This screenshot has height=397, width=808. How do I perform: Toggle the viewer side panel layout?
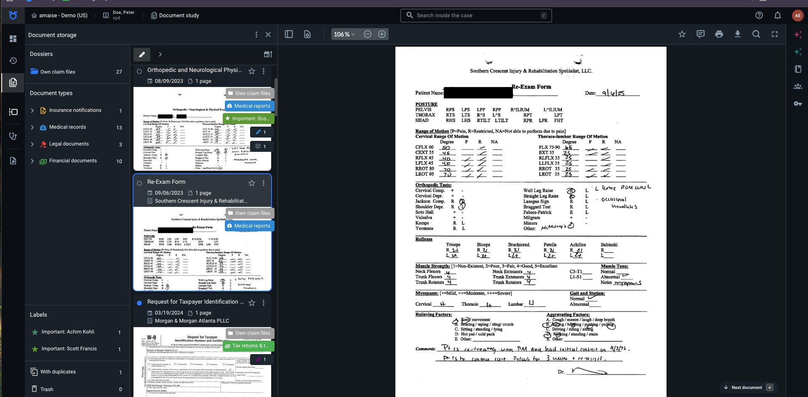tap(289, 34)
